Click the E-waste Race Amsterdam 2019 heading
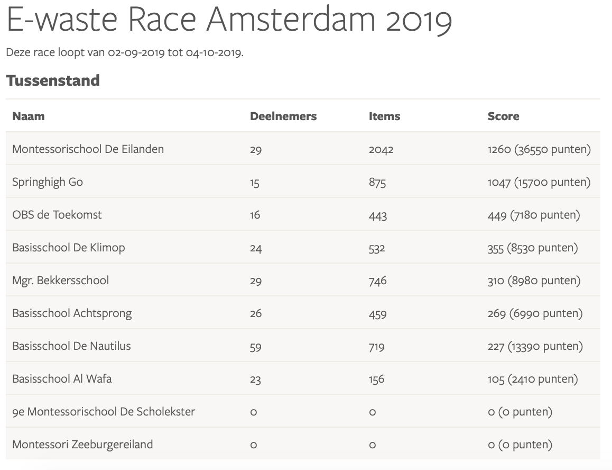Screen dimensions: 612x470 point(229,20)
